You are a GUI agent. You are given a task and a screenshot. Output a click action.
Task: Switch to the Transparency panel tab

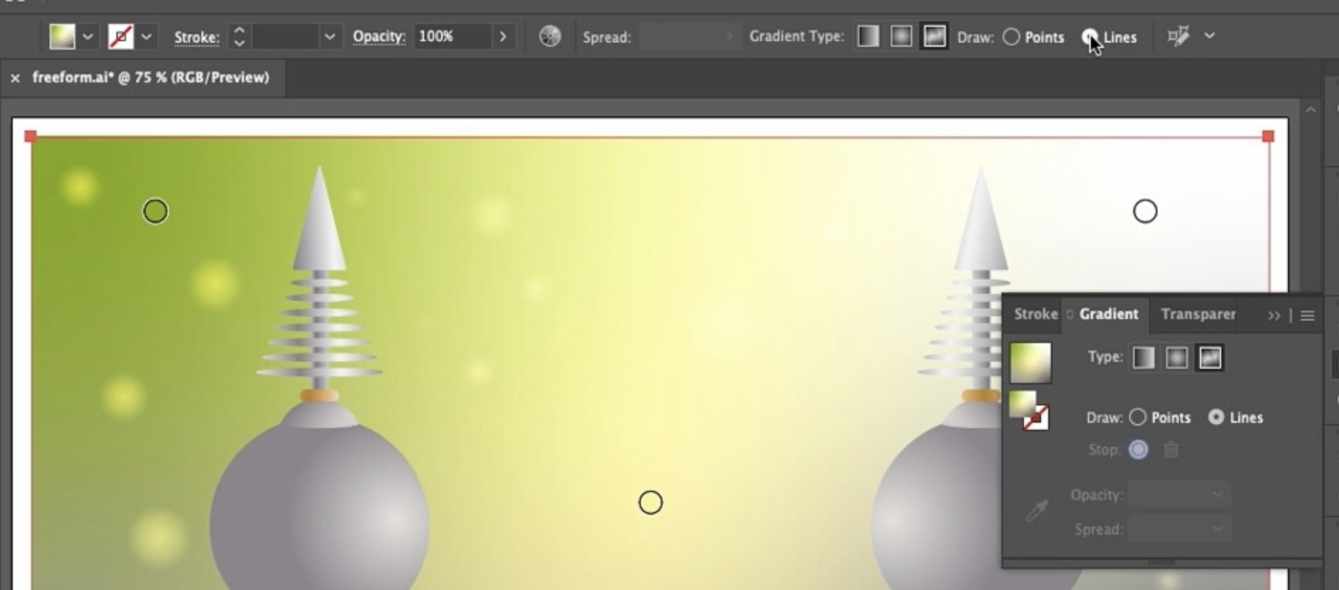point(1198,314)
